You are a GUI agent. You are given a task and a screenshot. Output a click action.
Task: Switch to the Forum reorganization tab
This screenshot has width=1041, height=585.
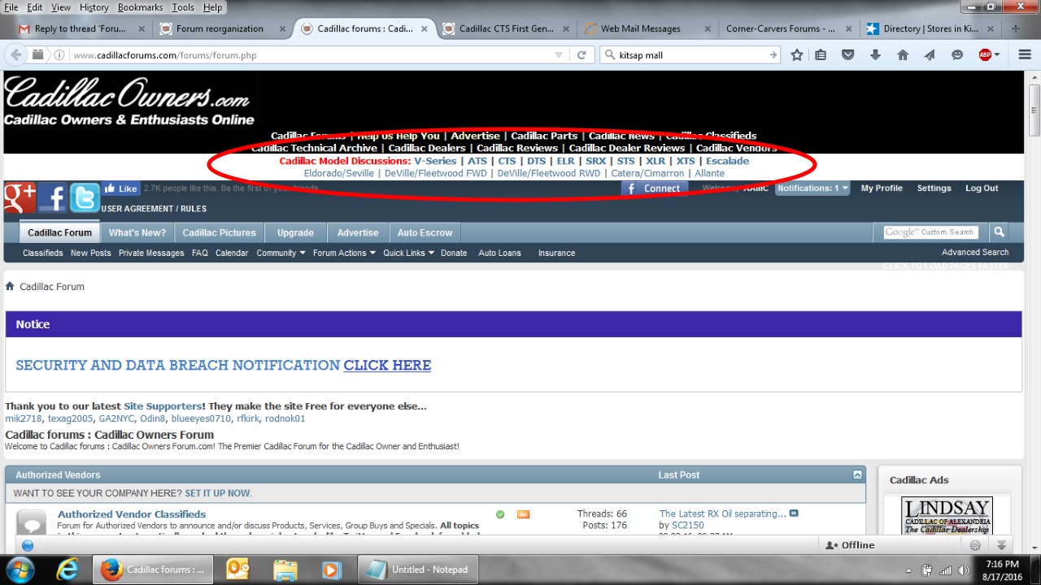click(x=220, y=28)
